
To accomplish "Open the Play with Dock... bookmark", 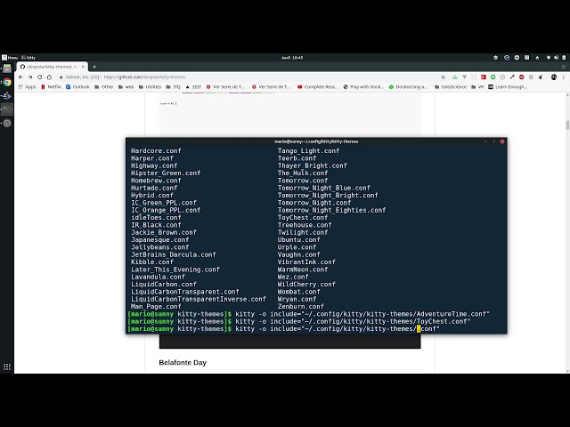I will pos(363,87).
